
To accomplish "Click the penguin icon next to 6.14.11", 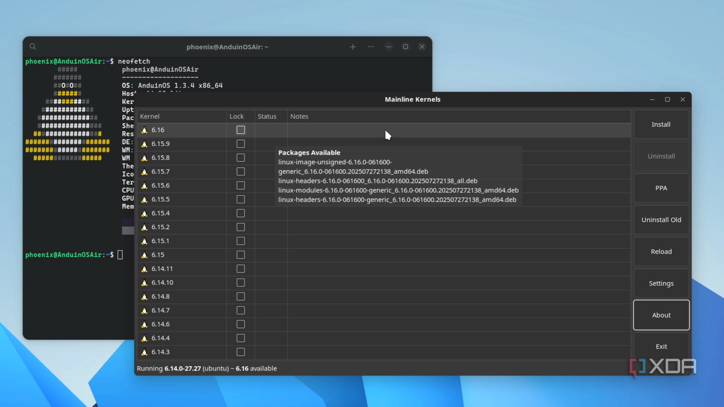I will pyautogui.click(x=144, y=268).
